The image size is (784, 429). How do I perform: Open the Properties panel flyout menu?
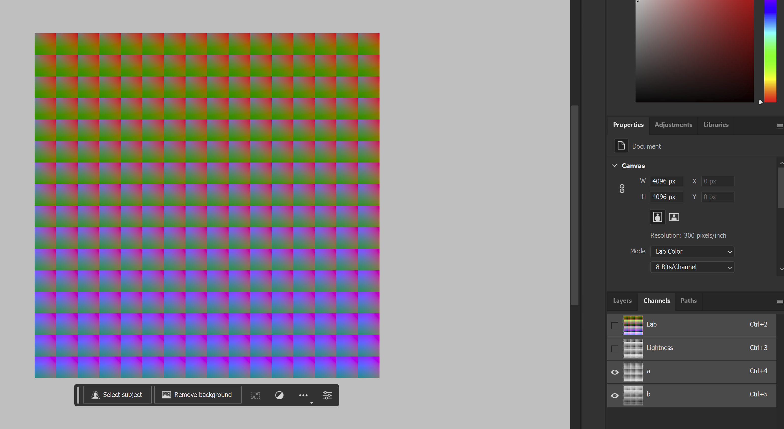[x=779, y=126]
